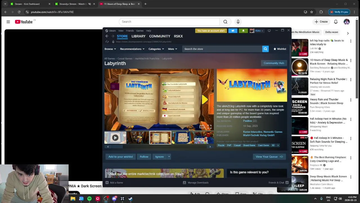Expand the Categories dropdown
This screenshot has width=360, height=203.
pos(156,49)
